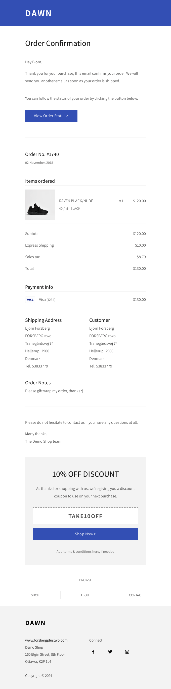
Task: Visit the www.forsbergplustwo.com link
Action: 46,640
